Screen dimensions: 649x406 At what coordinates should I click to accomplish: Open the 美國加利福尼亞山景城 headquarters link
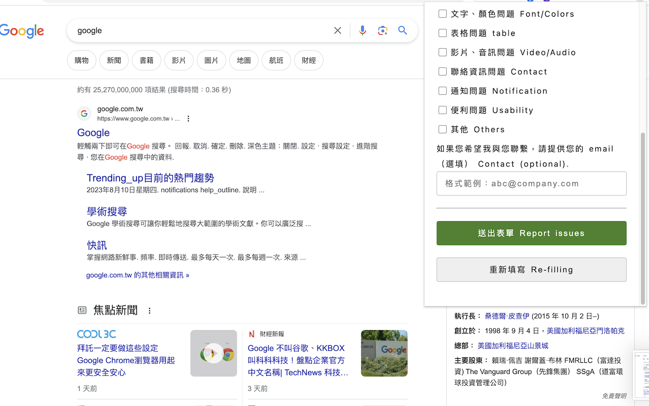pos(513,346)
